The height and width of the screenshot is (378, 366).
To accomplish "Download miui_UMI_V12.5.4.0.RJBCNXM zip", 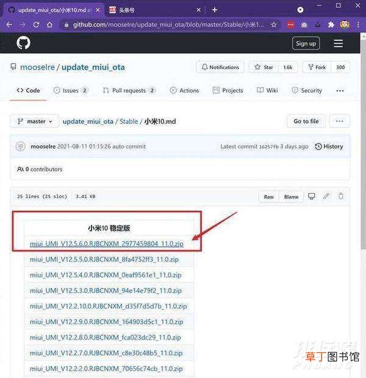I will click(x=106, y=275).
